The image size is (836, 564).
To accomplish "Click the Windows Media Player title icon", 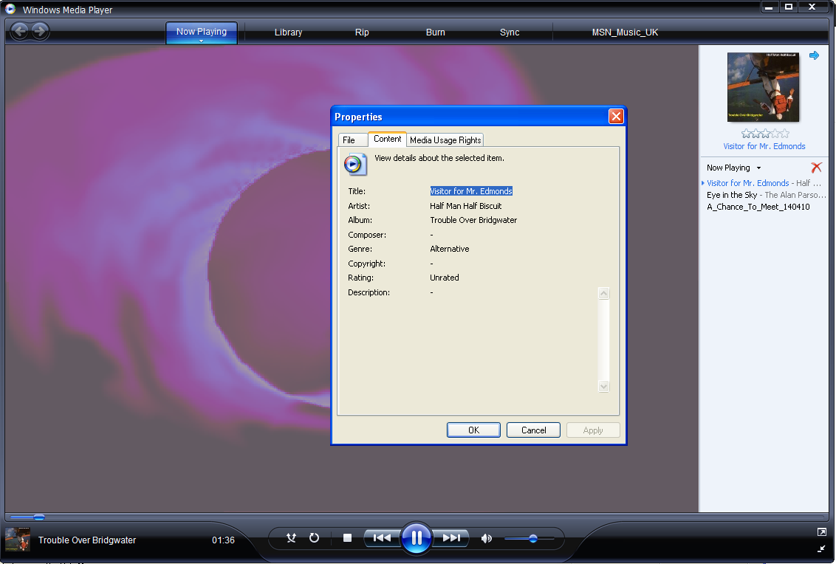I will click(10, 8).
